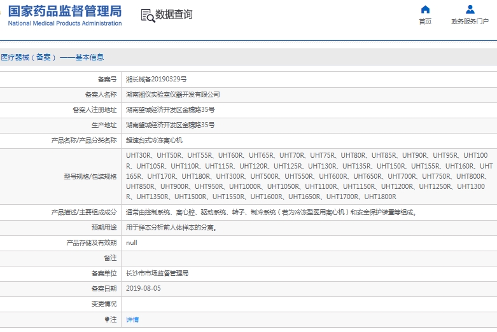The width and height of the screenshot is (497, 332).
Task: Click the label 备案号
Action: pyautogui.click(x=107, y=80)
